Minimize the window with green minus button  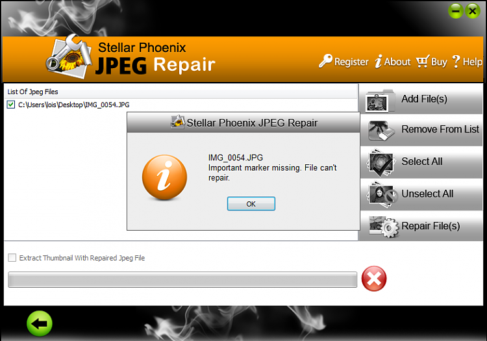click(456, 11)
